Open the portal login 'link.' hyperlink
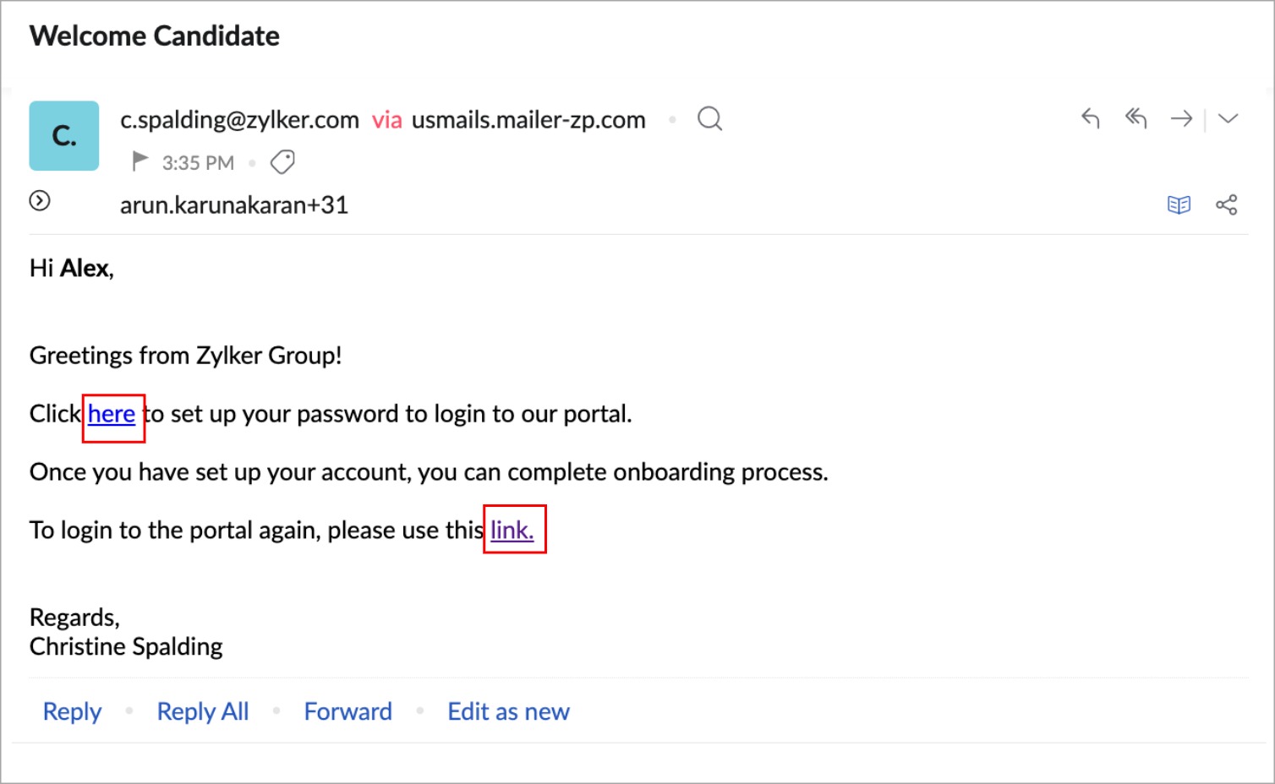 click(512, 530)
